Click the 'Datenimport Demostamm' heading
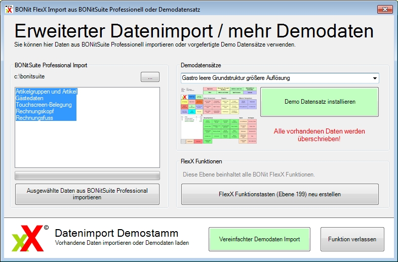398x262 pixels. coord(116,233)
